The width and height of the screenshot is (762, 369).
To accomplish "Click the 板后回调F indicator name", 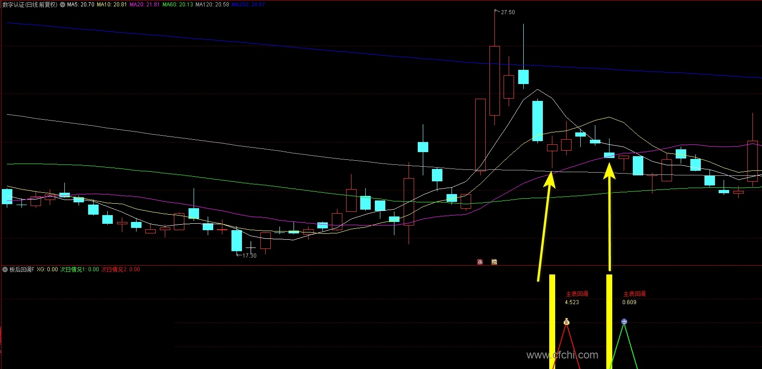I will pyautogui.click(x=22, y=269).
